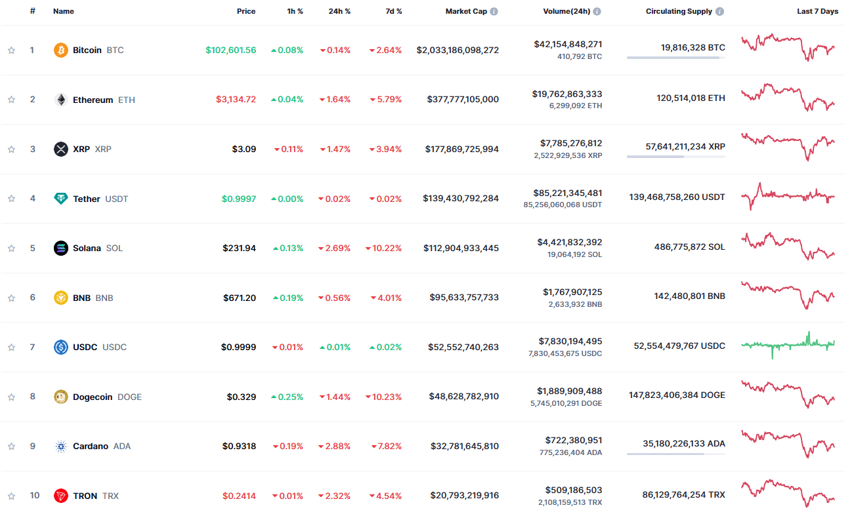Click the TRON logo icon

point(61,496)
